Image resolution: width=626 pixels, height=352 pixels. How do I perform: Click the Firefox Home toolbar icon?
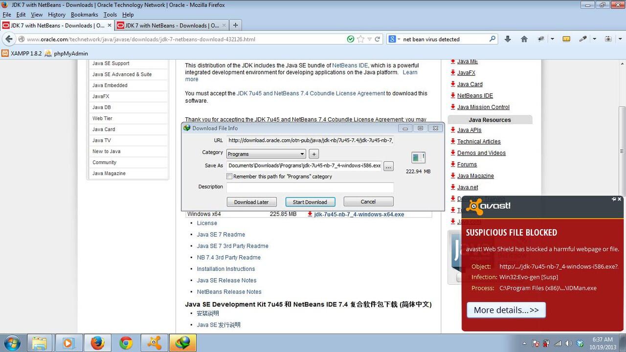click(x=524, y=39)
